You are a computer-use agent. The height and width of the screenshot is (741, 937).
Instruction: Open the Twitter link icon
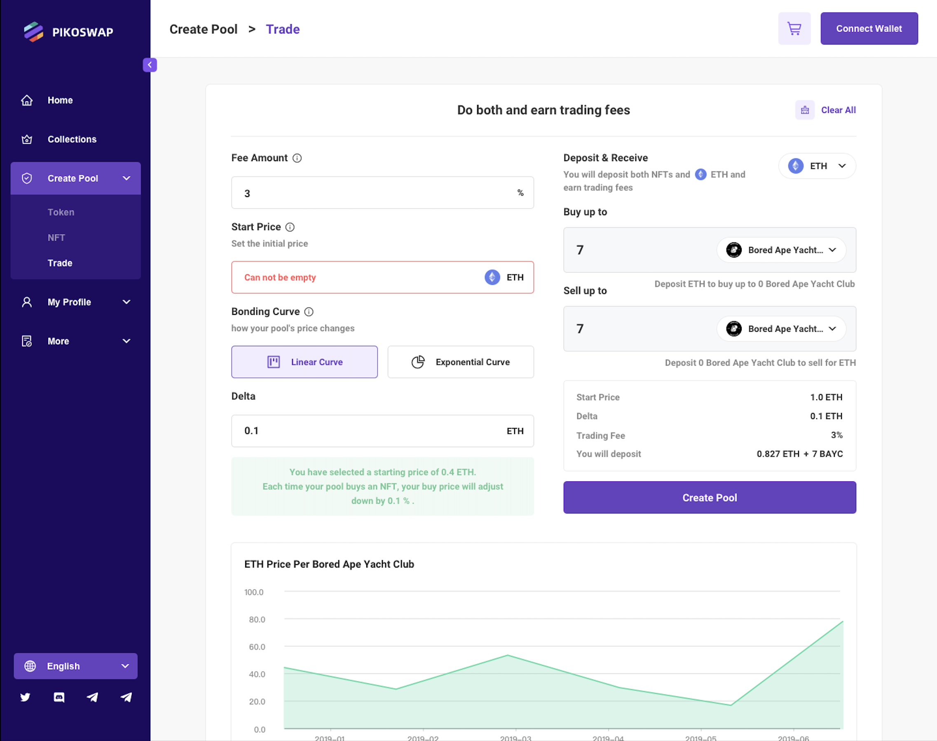pyautogui.click(x=25, y=697)
